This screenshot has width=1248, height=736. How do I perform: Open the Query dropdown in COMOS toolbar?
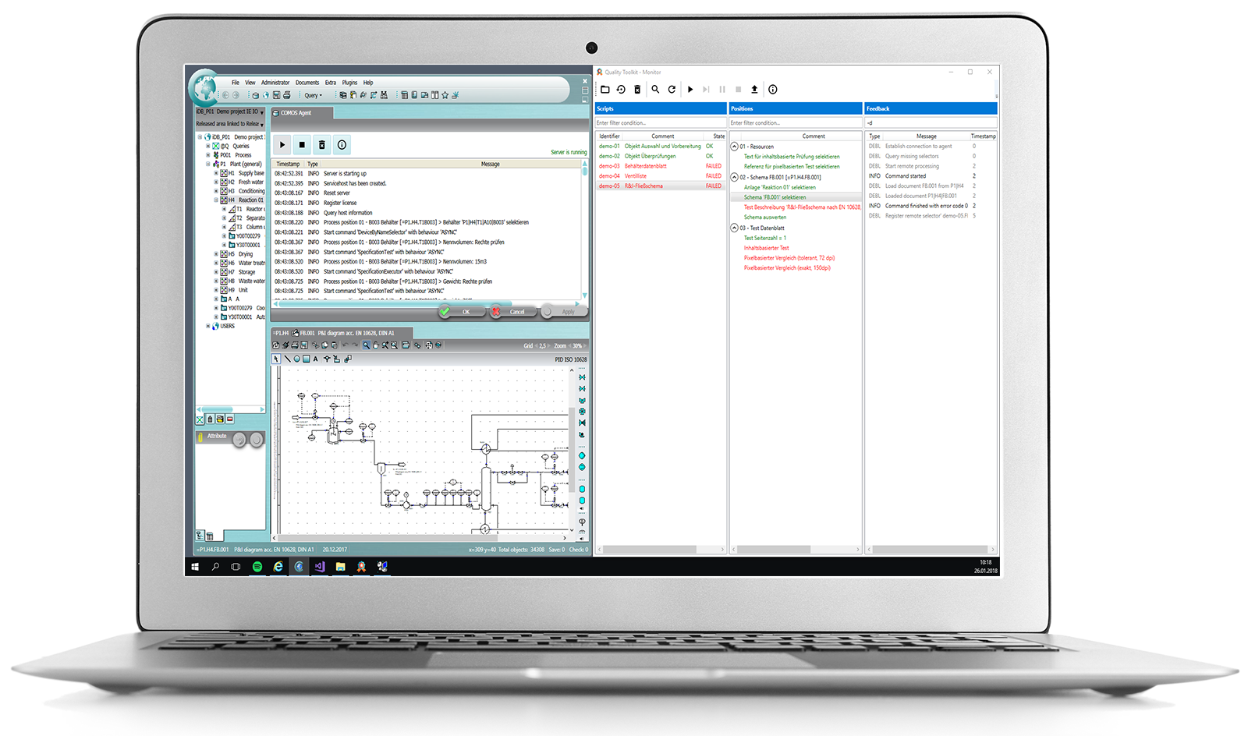pyautogui.click(x=313, y=95)
